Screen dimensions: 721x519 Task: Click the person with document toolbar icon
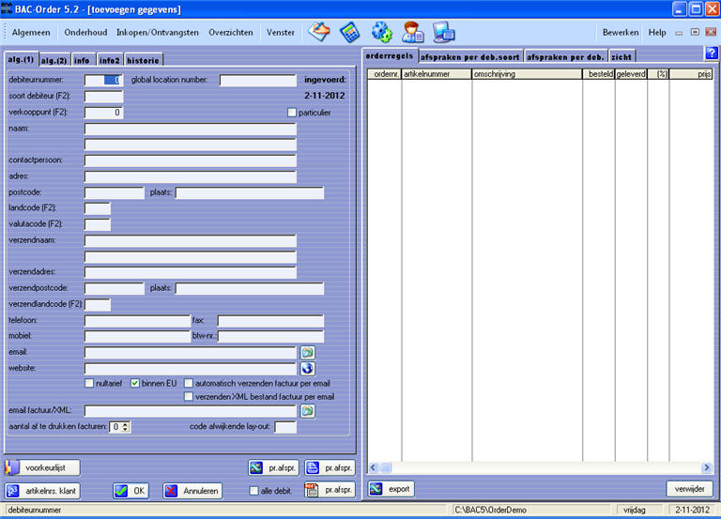[413, 32]
